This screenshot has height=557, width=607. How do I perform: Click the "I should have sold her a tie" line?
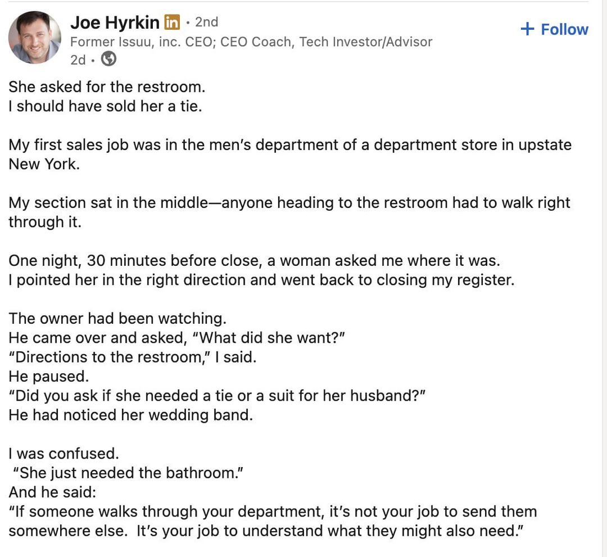point(105,106)
